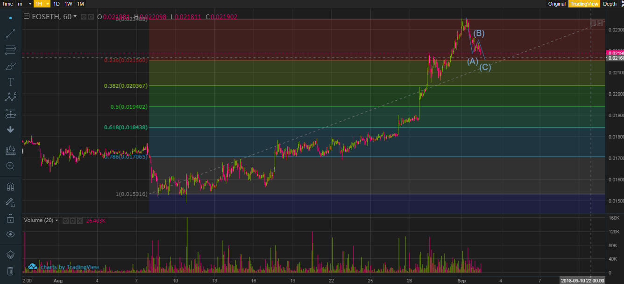Select the 1H interval
The width and height of the screenshot is (624, 284).
coord(39,4)
